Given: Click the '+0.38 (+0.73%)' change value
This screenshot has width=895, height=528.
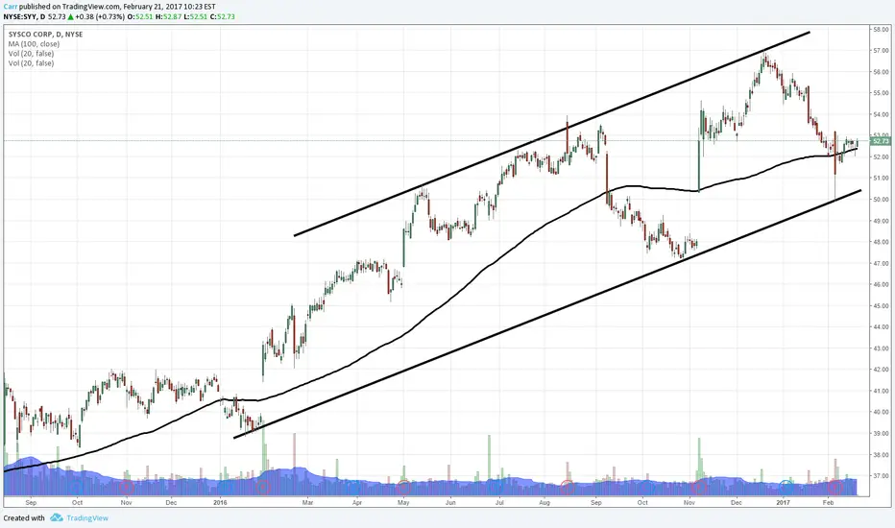Looking at the screenshot, I should (x=100, y=16).
